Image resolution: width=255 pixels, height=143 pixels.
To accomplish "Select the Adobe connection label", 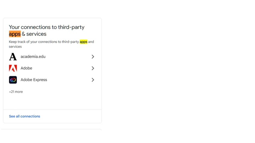I will coord(26,68).
